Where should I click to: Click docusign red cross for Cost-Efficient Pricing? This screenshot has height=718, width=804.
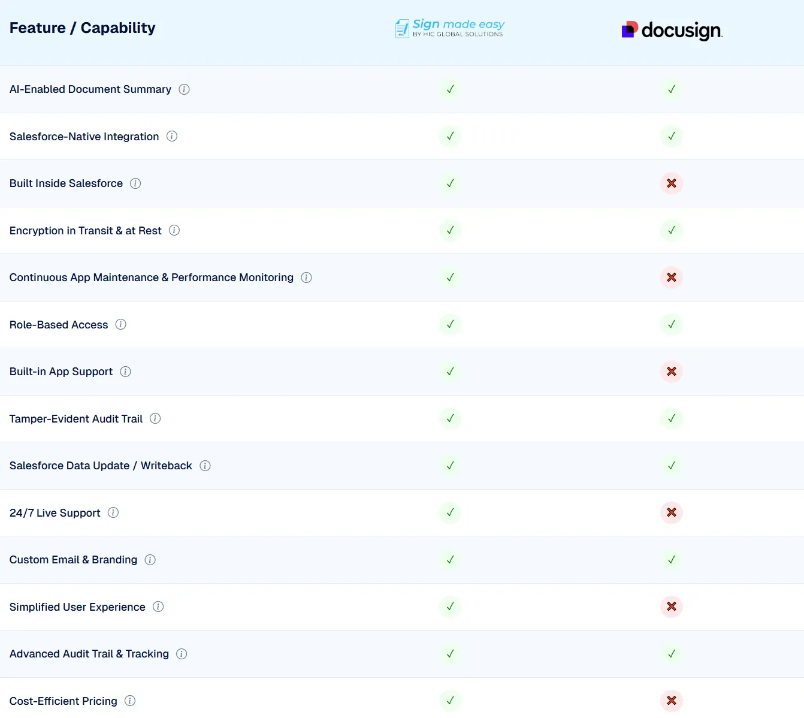pos(672,701)
